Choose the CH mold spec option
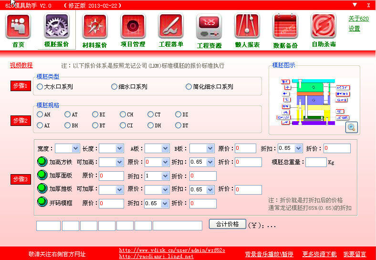 [123, 114]
